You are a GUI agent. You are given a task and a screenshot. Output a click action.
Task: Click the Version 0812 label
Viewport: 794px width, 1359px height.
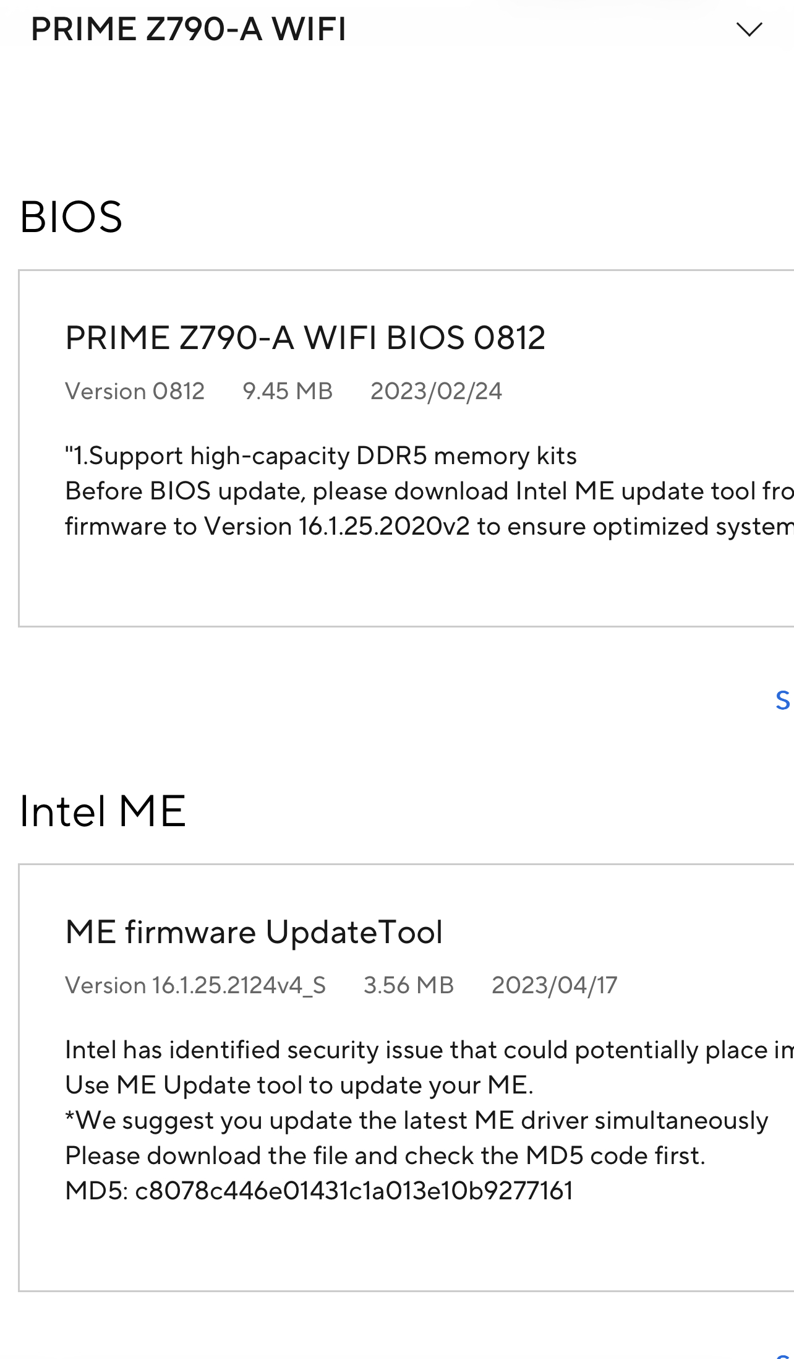coord(135,391)
